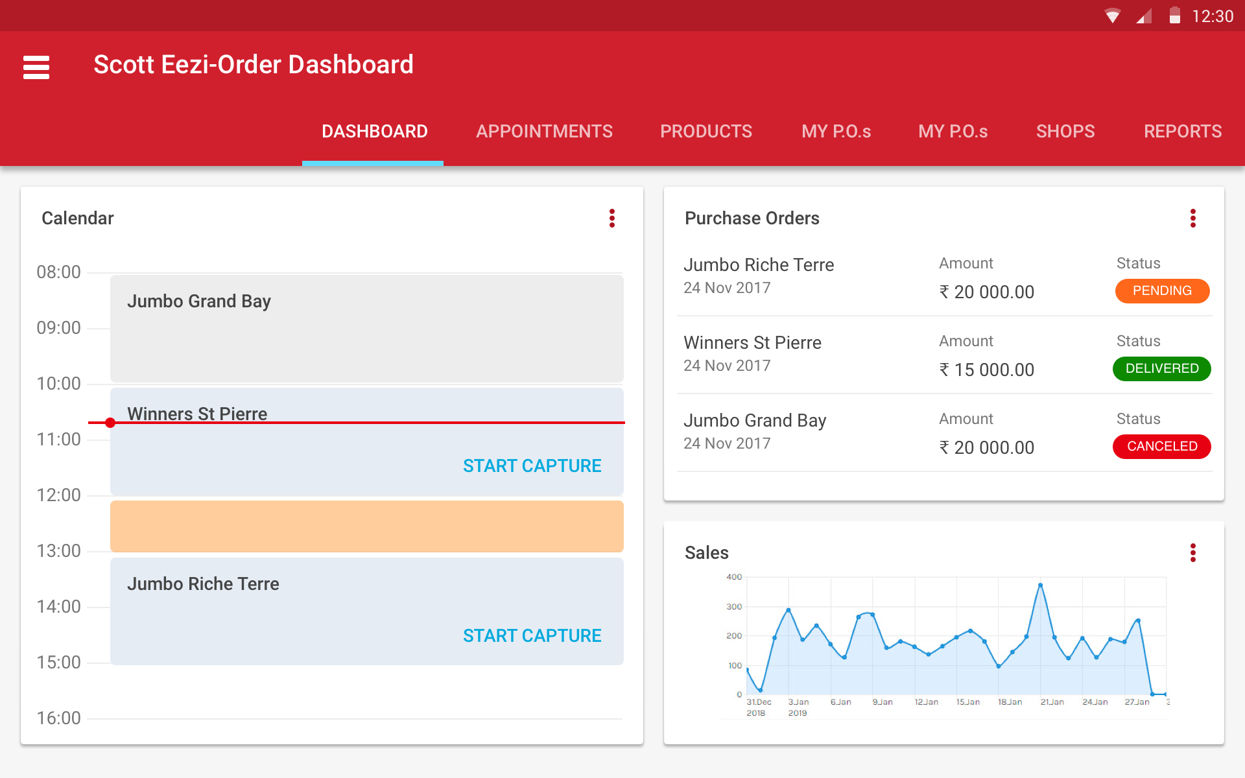Click the red CANCELED status badge

[x=1161, y=447]
